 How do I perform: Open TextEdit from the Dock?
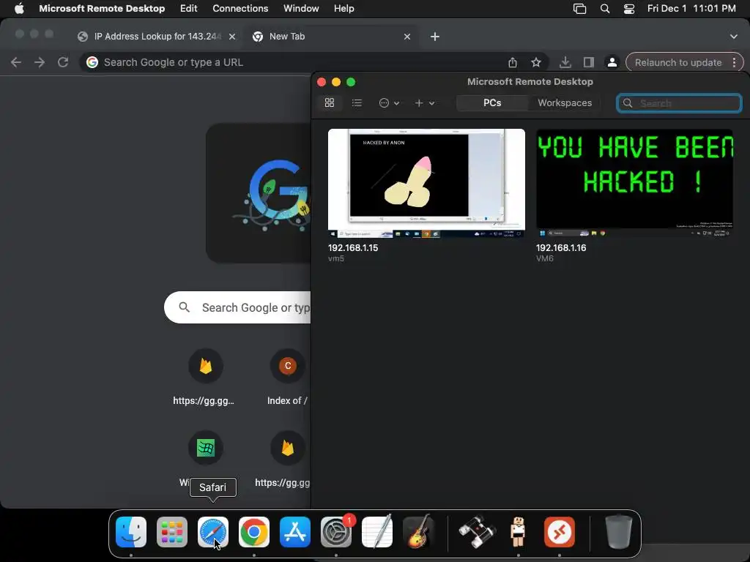(377, 532)
